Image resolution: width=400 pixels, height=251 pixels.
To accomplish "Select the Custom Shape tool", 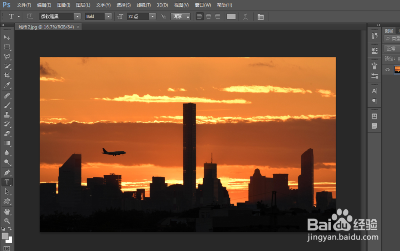I will 7,201.
